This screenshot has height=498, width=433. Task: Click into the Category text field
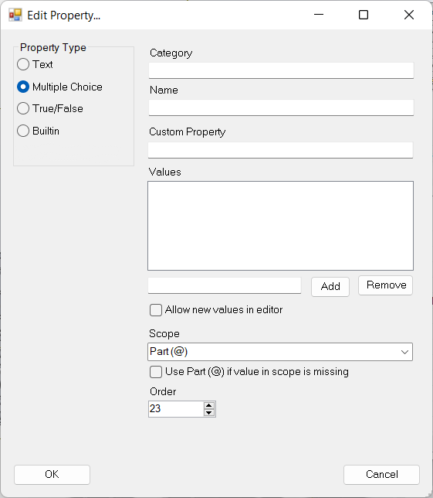(x=281, y=70)
